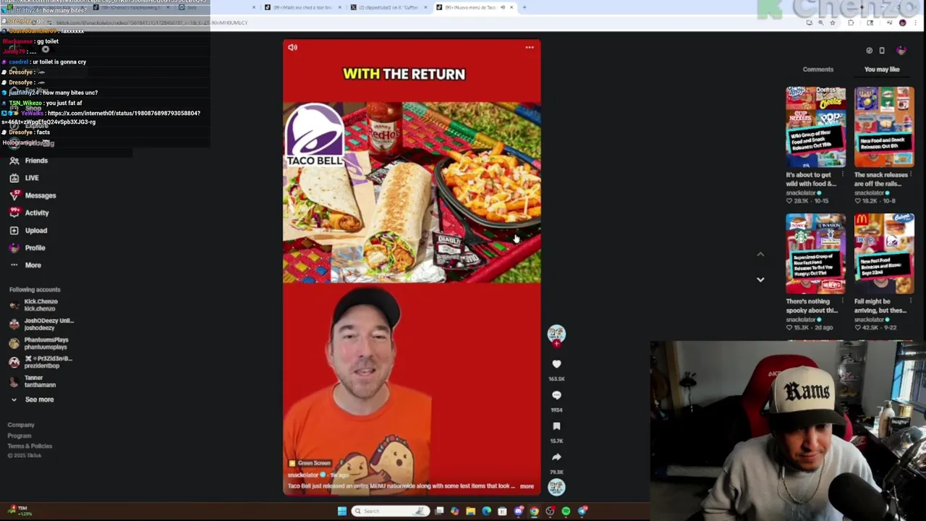Viewport: 926px width, 521px height.
Task: Bookmark the video with the favorites icon
Action: (556, 426)
